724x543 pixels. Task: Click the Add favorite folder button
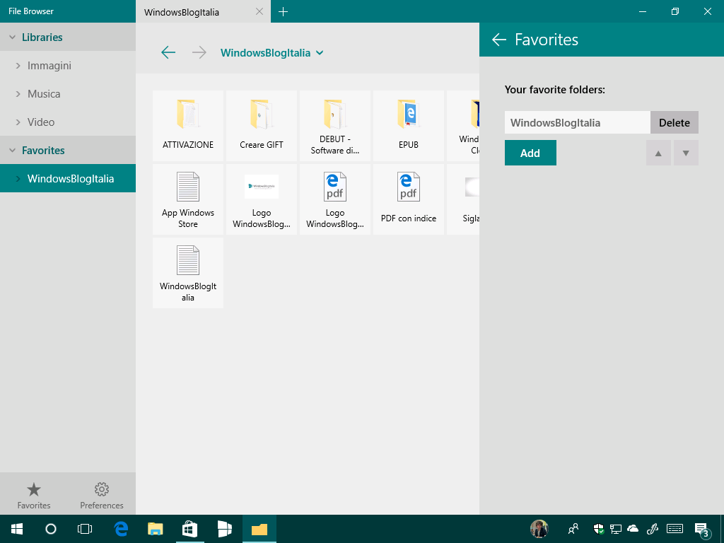click(x=530, y=153)
